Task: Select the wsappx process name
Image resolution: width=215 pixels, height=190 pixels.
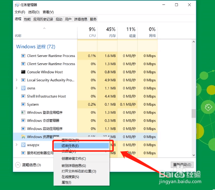Action: [33, 145]
